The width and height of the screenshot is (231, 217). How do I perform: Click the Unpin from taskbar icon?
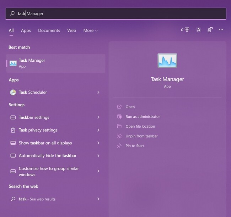(x=119, y=136)
